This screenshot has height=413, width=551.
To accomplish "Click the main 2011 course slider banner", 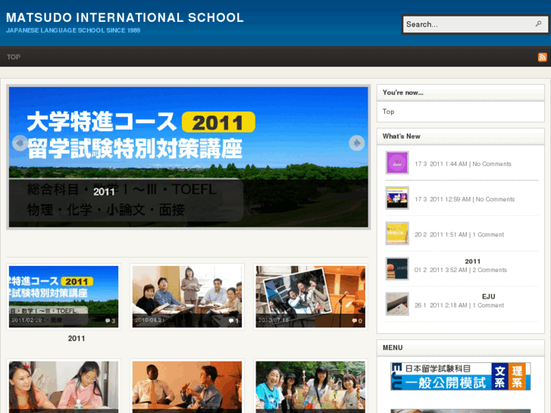I will pyautogui.click(x=188, y=157).
